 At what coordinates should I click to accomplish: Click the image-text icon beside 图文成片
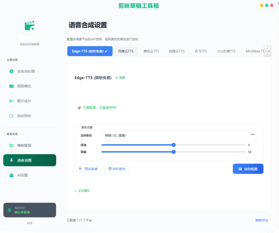[11, 101]
